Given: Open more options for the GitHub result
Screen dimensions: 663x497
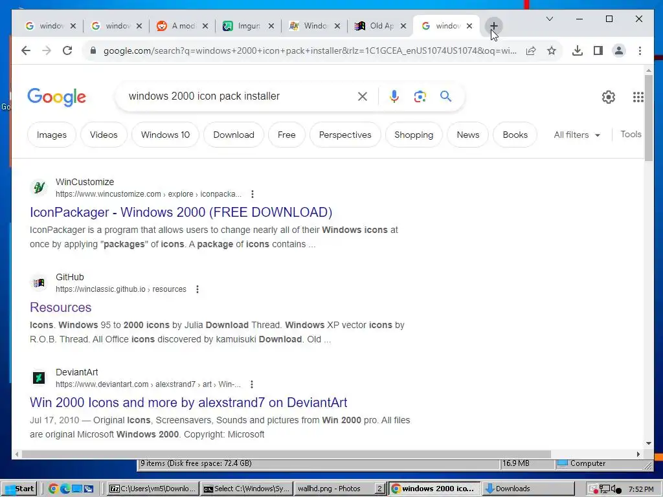Looking at the screenshot, I should click(197, 289).
